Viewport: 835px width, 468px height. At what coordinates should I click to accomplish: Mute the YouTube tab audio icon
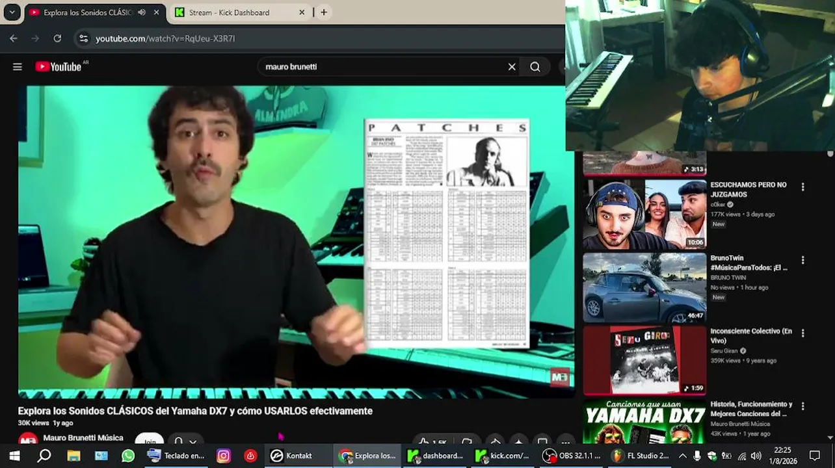[142, 12]
